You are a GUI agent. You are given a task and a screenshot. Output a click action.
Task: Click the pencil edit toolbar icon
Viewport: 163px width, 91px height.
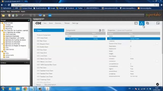tap(23, 15)
